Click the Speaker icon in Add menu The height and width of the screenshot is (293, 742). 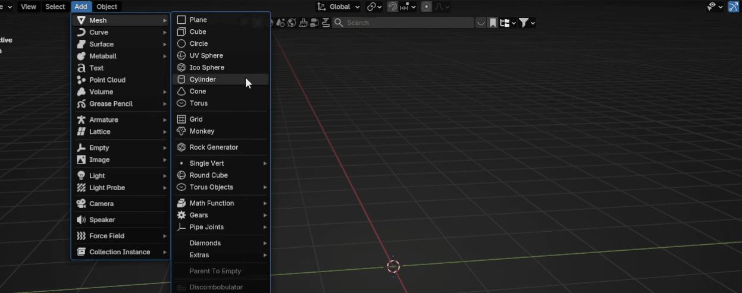tap(82, 220)
